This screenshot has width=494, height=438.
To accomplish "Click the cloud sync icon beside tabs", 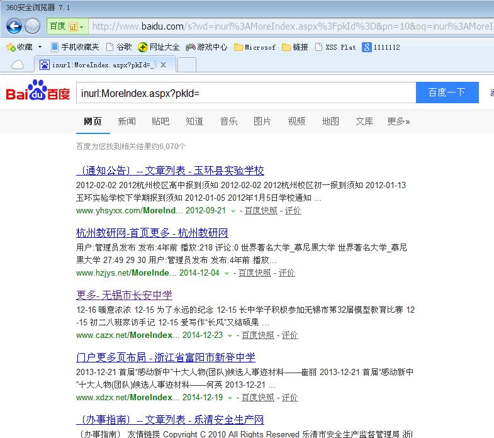I will pos(18,65).
